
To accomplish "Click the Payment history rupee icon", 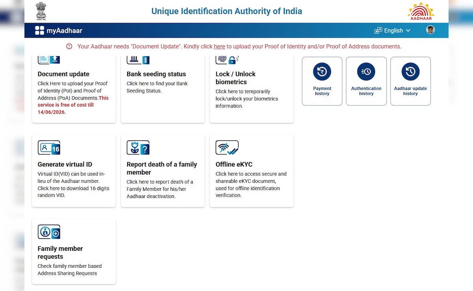I will pyautogui.click(x=322, y=72).
